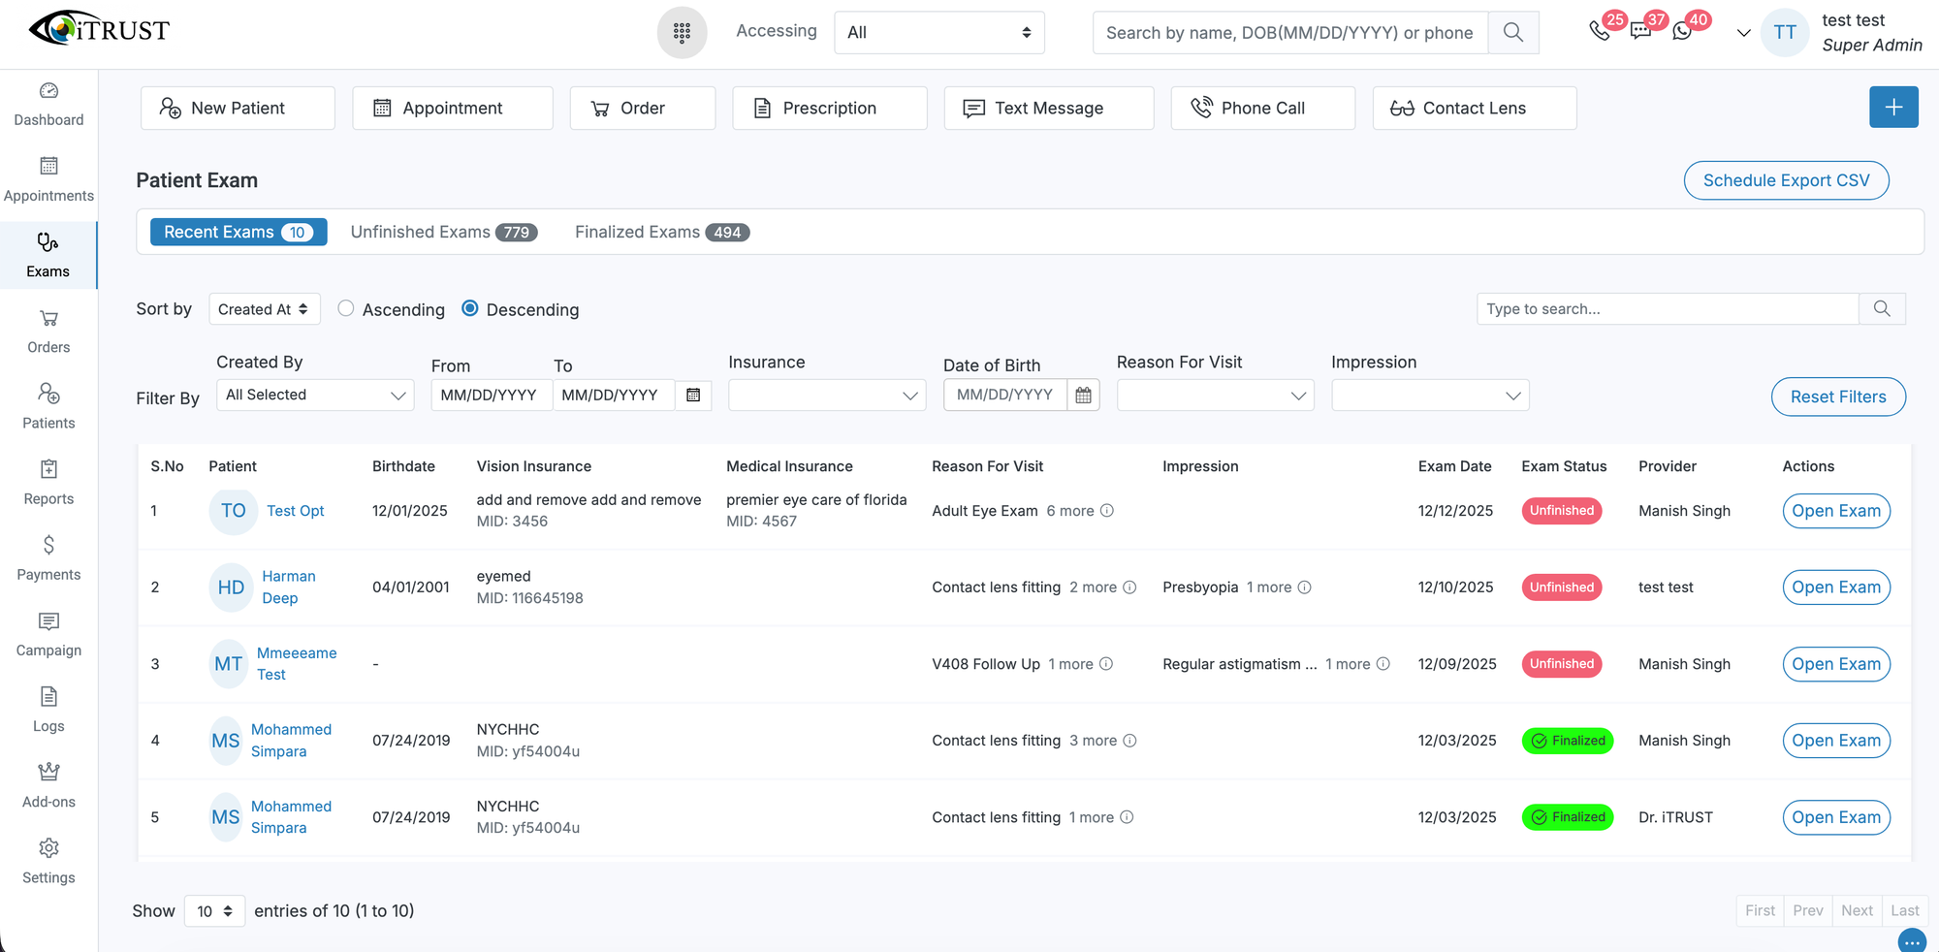The height and width of the screenshot is (952, 1939).
Task: Click the Reset Filters button
Action: point(1837,397)
